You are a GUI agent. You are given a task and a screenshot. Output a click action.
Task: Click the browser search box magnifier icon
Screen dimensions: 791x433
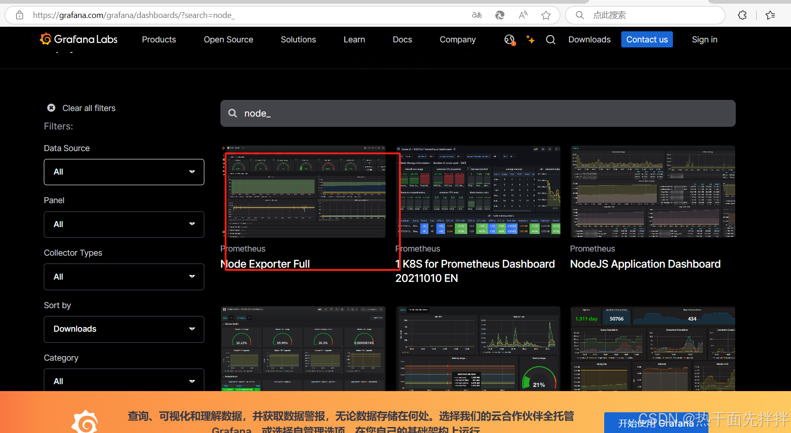[580, 15]
